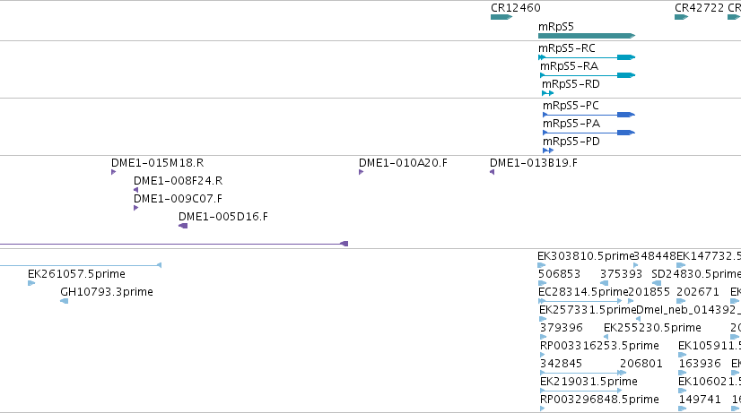
Task: Select the EK219031.5prime label
Action: [588, 382]
